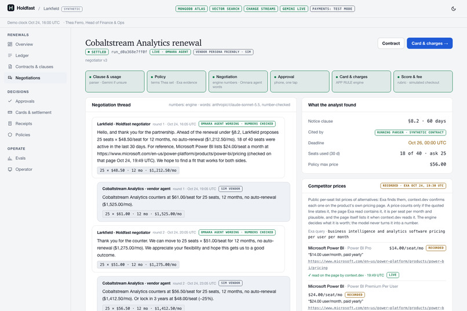Select the Negotiation step card
The width and height of the screenshot is (467, 311).
click(238, 81)
